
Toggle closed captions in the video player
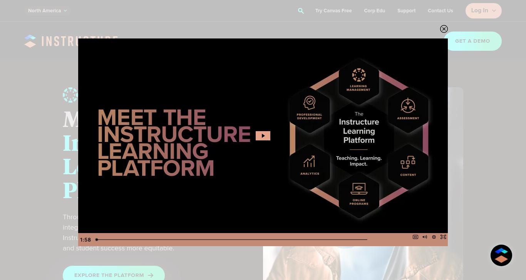(415, 237)
